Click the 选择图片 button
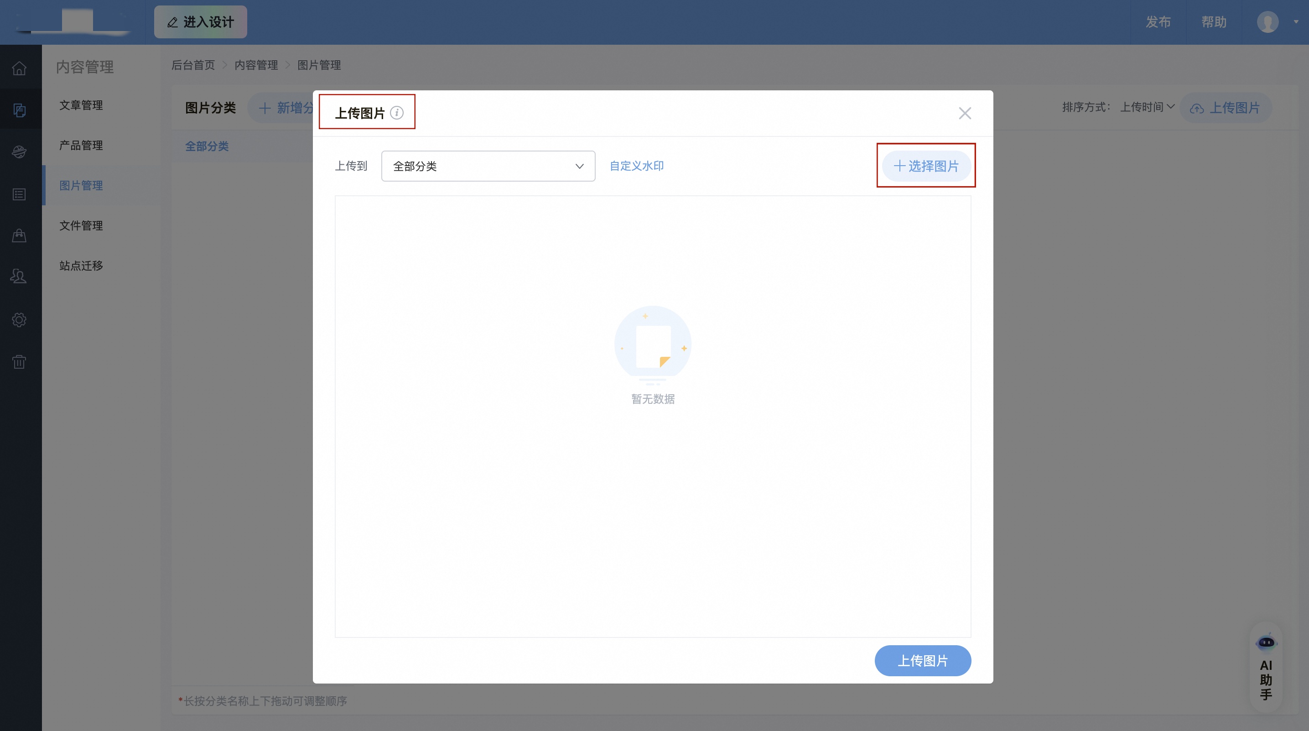1309x731 pixels. (926, 166)
